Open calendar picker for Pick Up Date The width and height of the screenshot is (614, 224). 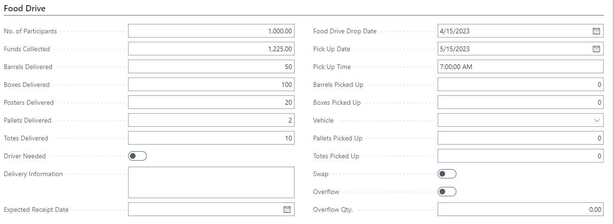(596, 49)
